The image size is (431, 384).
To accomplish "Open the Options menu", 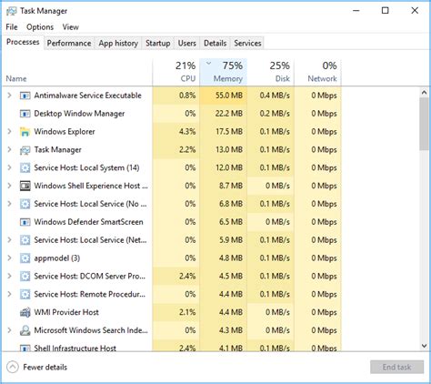I will click(x=40, y=27).
